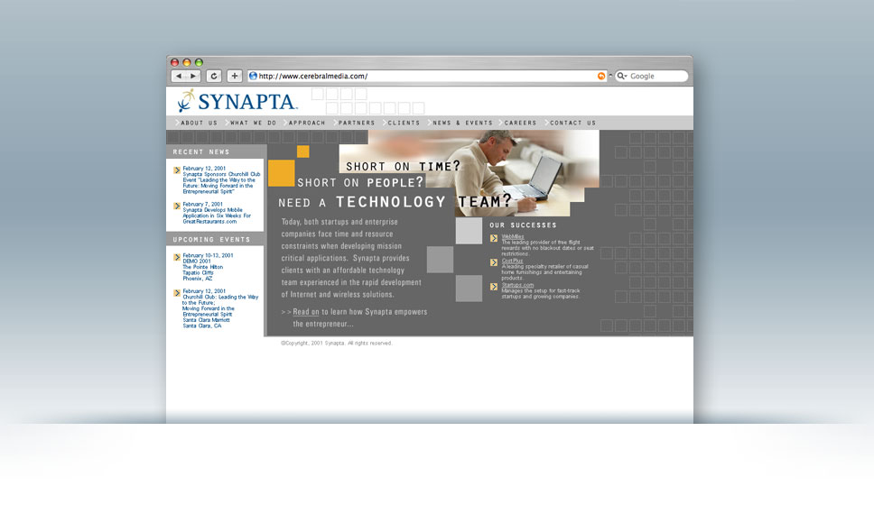Go to the Clients page
874x523 pixels.
403,123
